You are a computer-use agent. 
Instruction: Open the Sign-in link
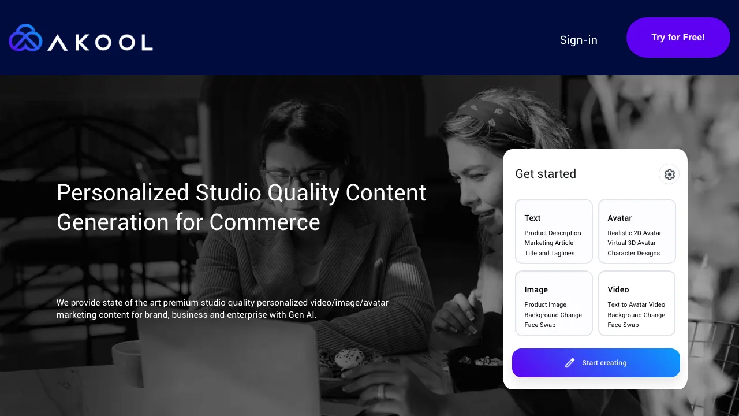pos(578,40)
